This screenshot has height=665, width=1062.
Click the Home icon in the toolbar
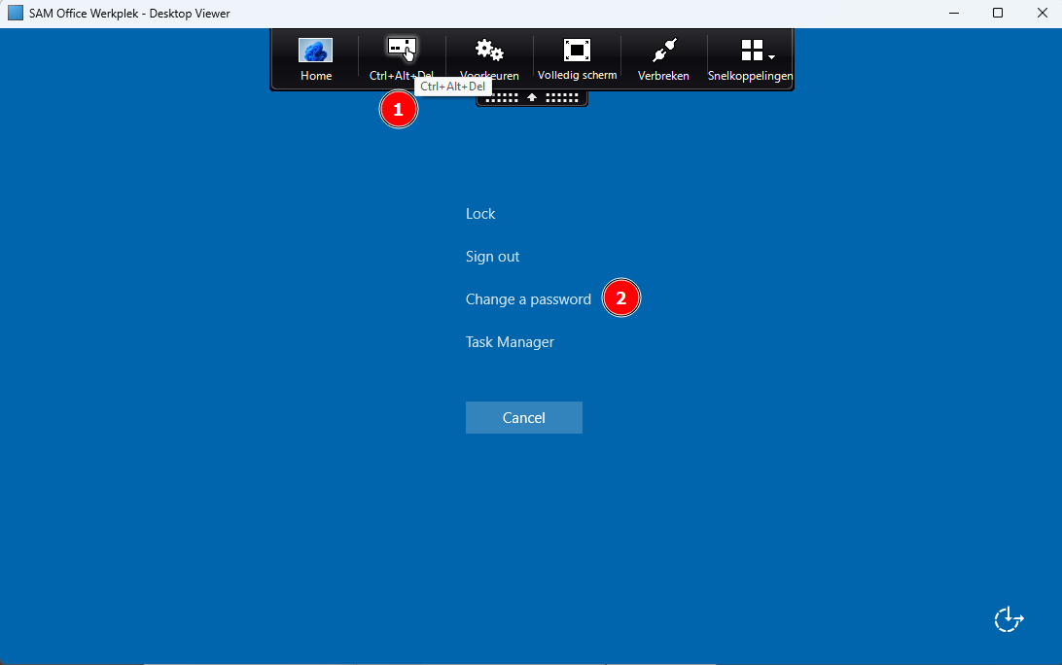click(315, 52)
